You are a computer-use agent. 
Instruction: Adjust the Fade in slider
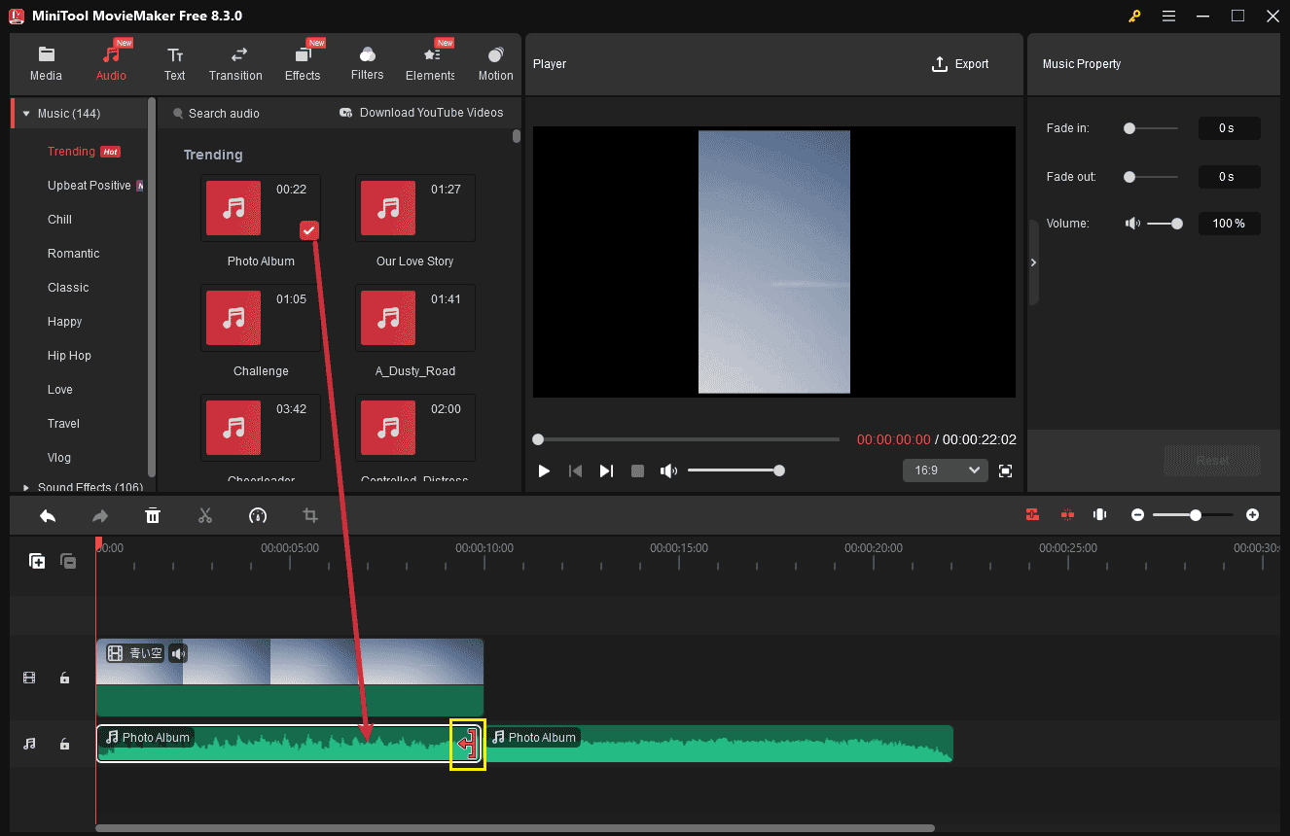pos(1151,128)
